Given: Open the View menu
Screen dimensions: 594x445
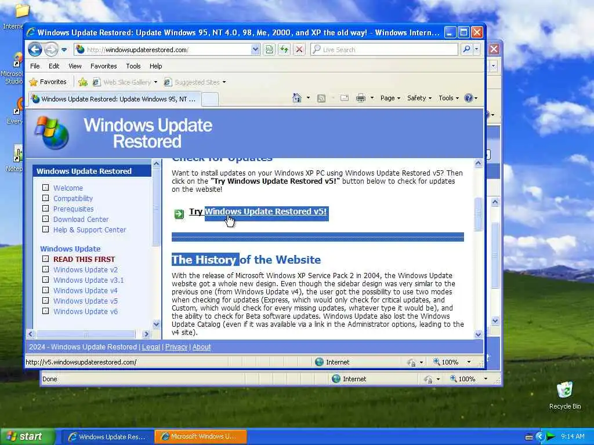Looking at the screenshot, I should coord(75,66).
